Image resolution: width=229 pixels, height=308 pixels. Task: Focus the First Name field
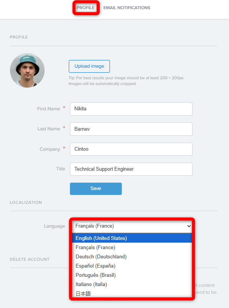click(x=131, y=109)
